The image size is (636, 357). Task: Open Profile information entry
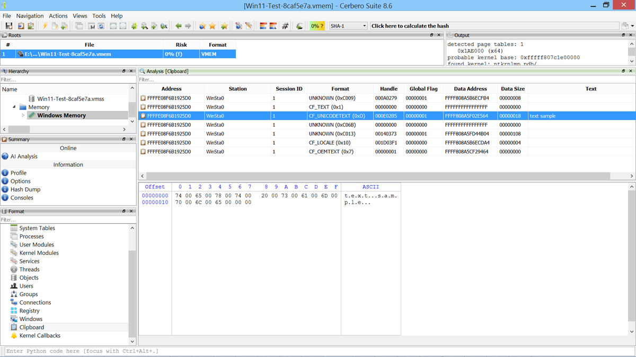pyautogui.click(x=19, y=173)
